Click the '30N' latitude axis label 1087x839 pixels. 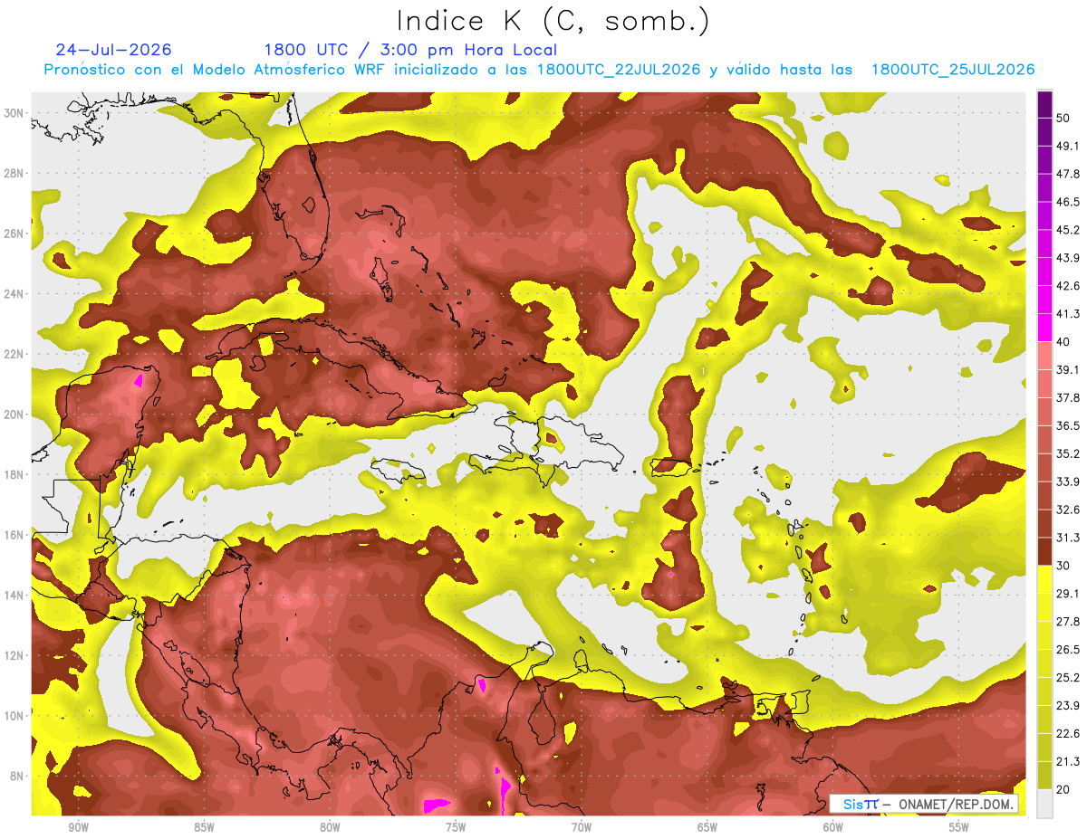pyautogui.click(x=14, y=113)
